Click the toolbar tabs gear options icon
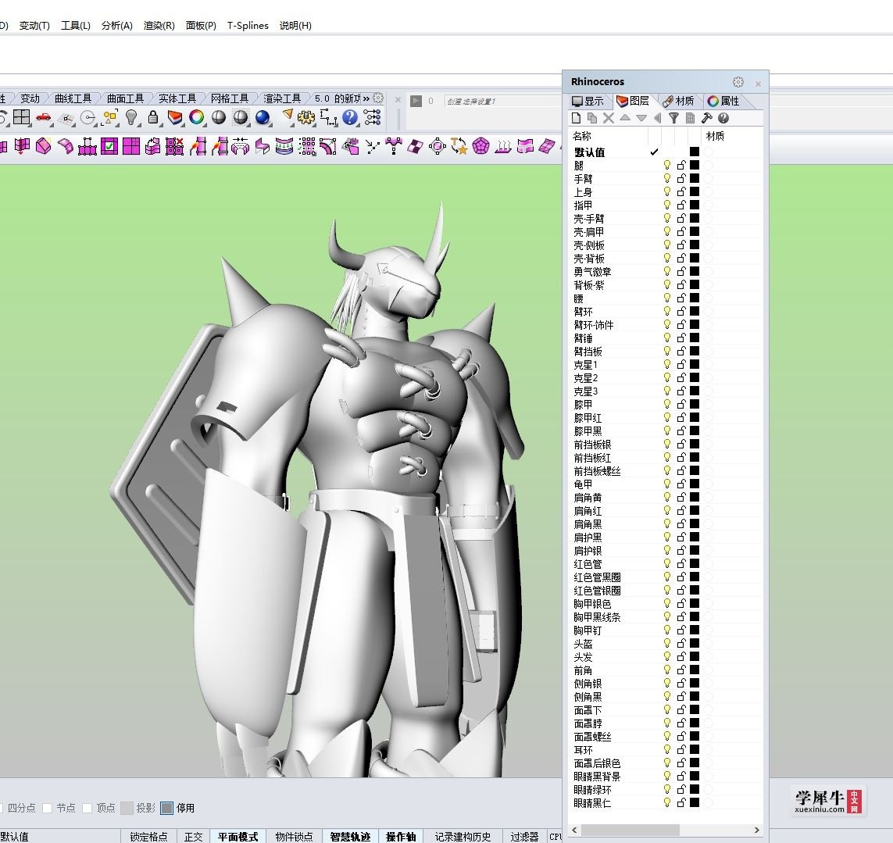Image resolution: width=893 pixels, height=843 pixels. [377, 98]
